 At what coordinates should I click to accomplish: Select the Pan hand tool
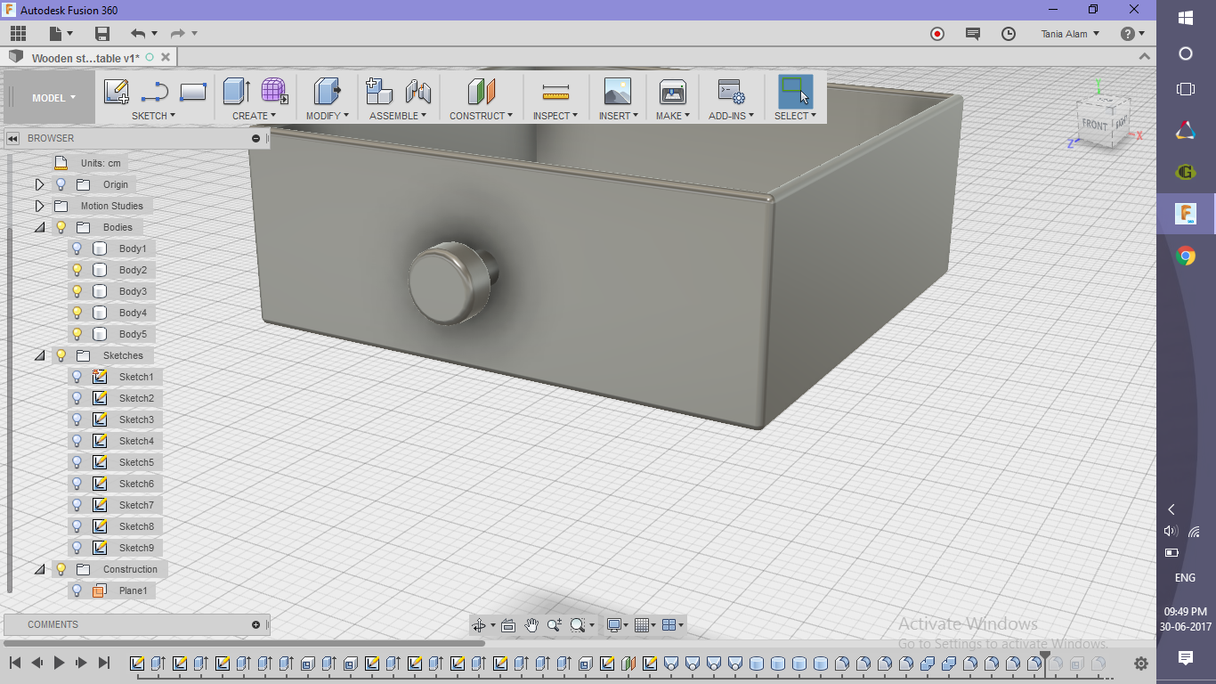tap(531, 625)
